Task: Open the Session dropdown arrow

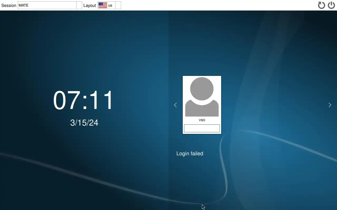Action: pyautogui.click(x=79, y=5)
